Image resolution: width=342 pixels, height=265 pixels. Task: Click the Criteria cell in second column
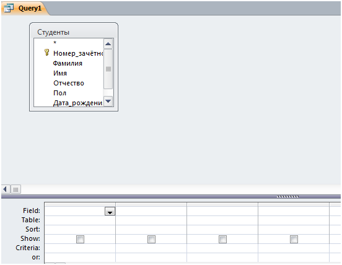pos(151,248)
